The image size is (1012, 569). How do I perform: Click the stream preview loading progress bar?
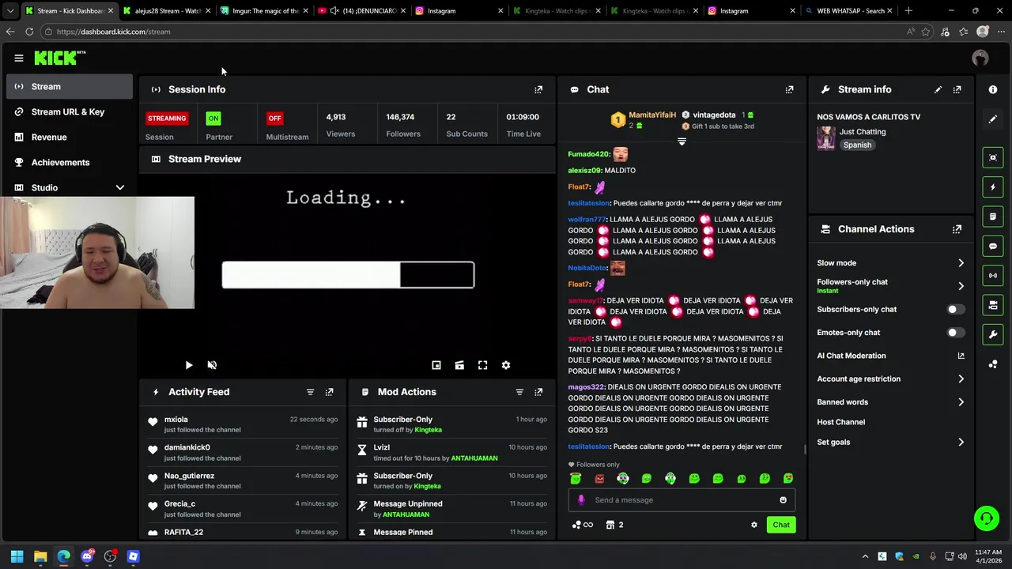(x=348, y=275)
